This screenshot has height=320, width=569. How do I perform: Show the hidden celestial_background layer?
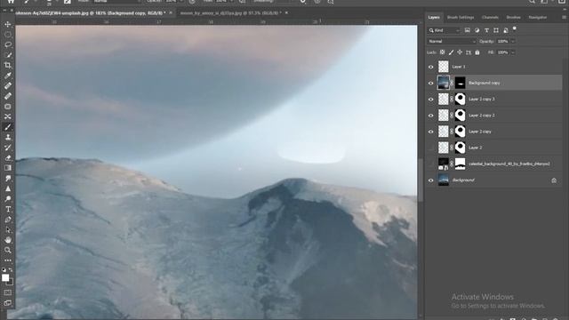click(x=430, y=164)
